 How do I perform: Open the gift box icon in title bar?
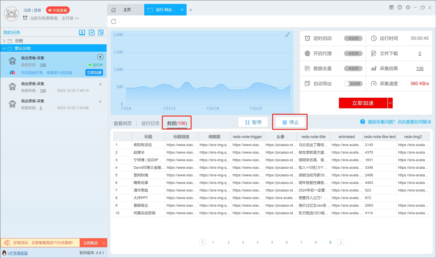point(391,8)
